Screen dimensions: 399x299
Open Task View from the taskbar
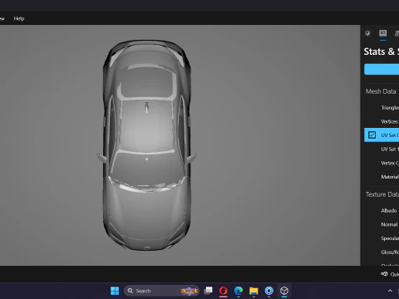pos(208,291)
